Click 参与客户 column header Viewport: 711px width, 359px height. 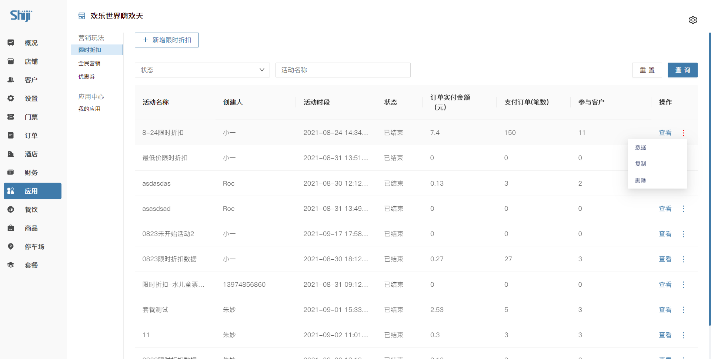pos(591,102)
